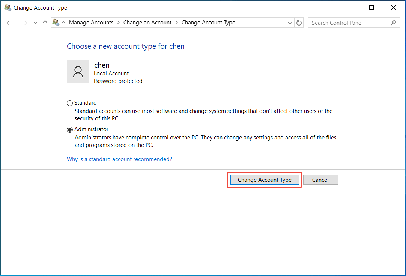Select the Standard account radio button
Screen dimensions: 406x276
pyautogui.click(x=70, y=103)
